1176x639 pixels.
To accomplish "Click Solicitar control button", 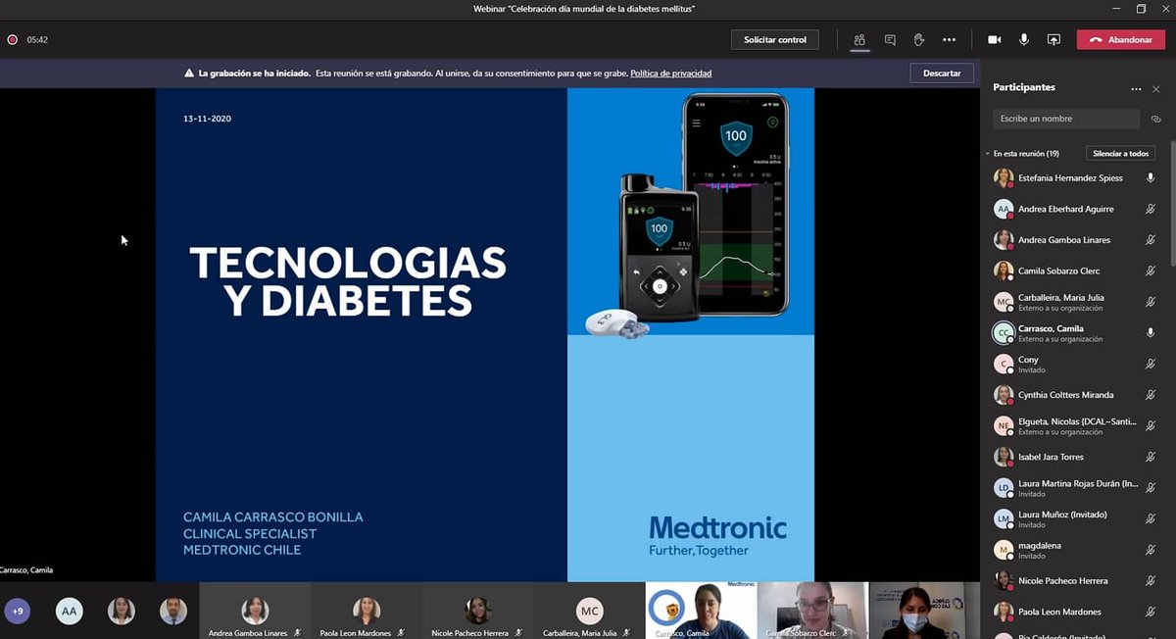I will point(775,40).
